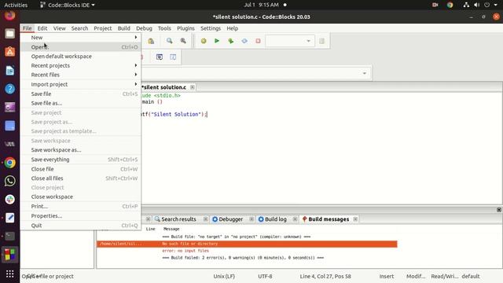The width and height of the screenshot is (503, 283).
Task: Run the program with green play icon
Action: [x=217, y=41]
